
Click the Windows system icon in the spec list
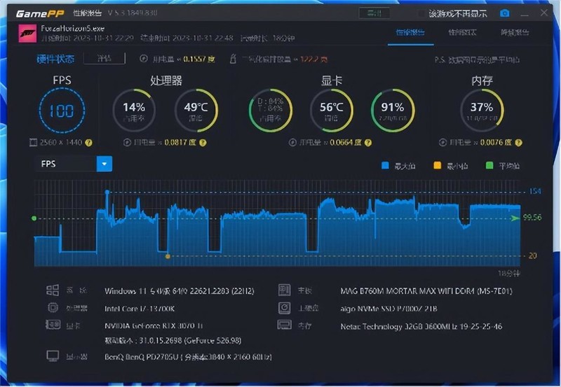[53, 290]
